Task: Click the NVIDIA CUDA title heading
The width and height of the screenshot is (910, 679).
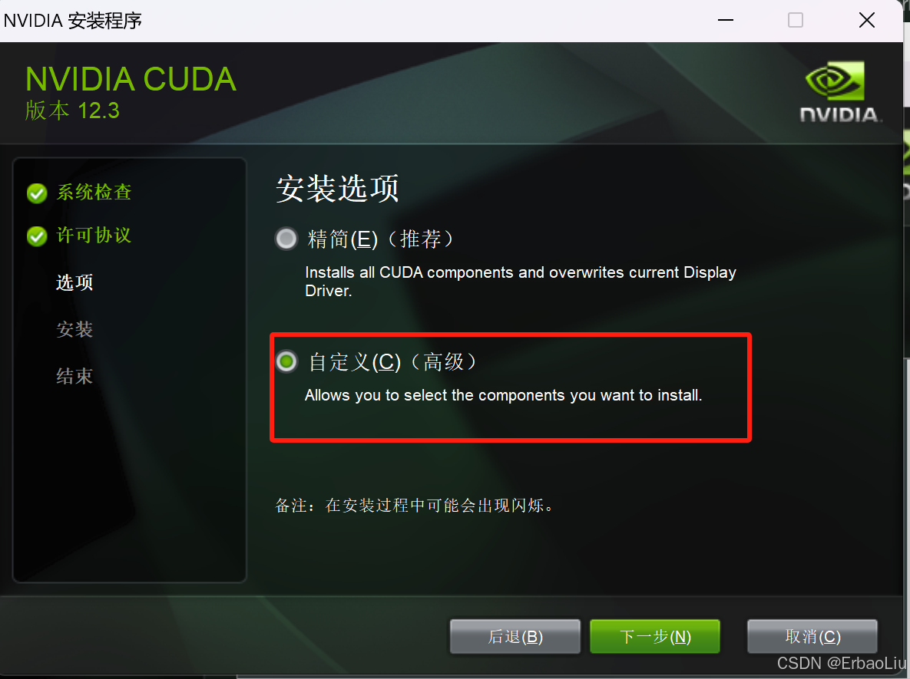Action: [131, 80]
